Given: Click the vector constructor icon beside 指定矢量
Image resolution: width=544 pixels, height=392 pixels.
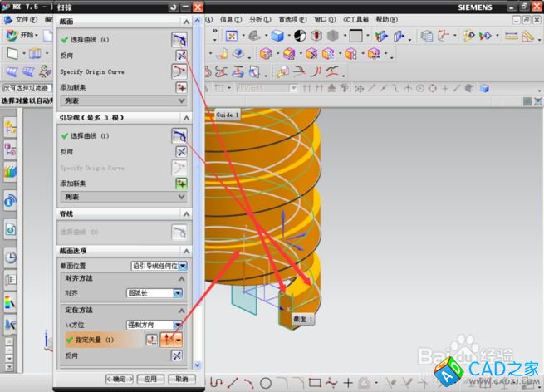Looking at the screenshot, I should pos(152,340).
